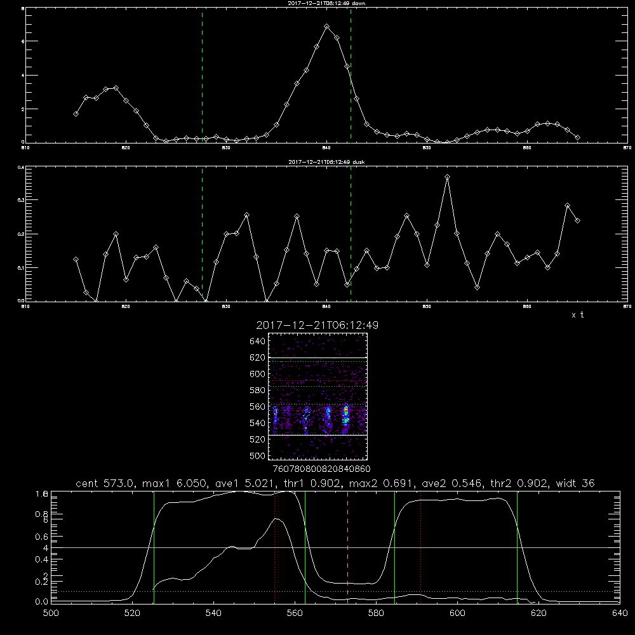Click the right green dashed line in the dawn plot

[351, 75]
